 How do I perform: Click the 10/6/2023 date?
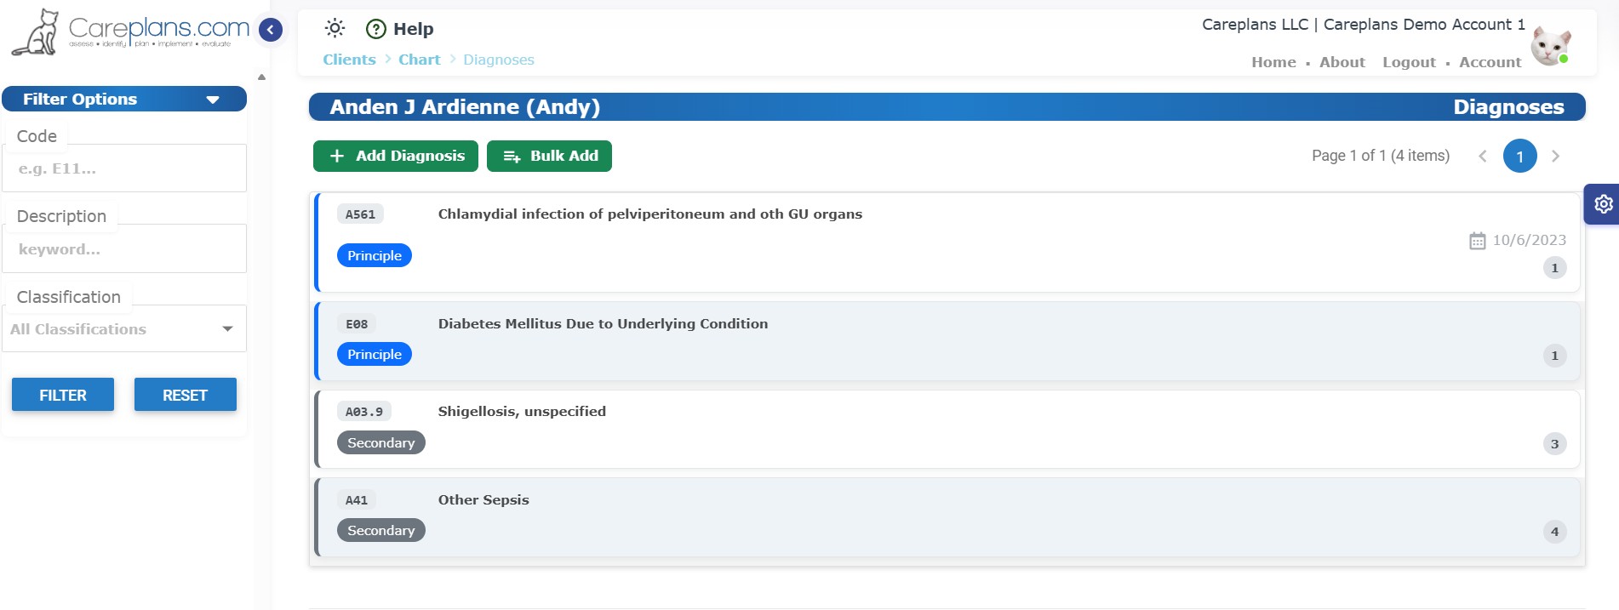(1529, 241)
